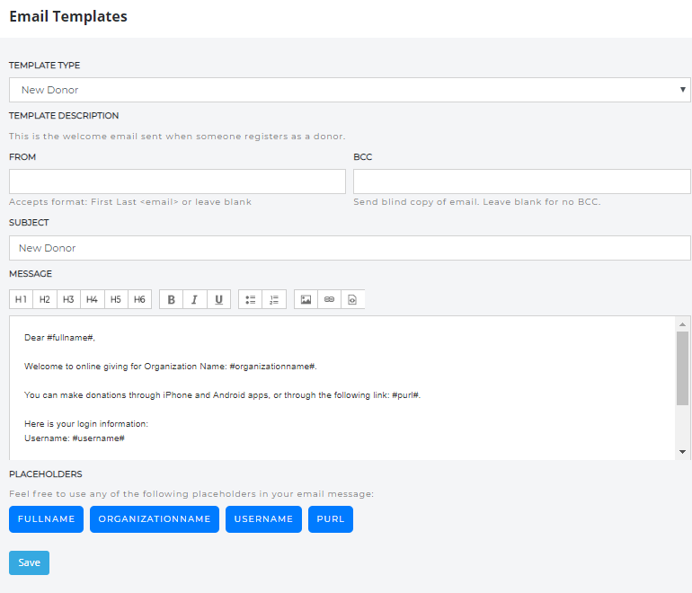Screen dimensions: 692x593
Task: Click the Email Templates heading
Action: pyautogui.click(x=68, y=16)
